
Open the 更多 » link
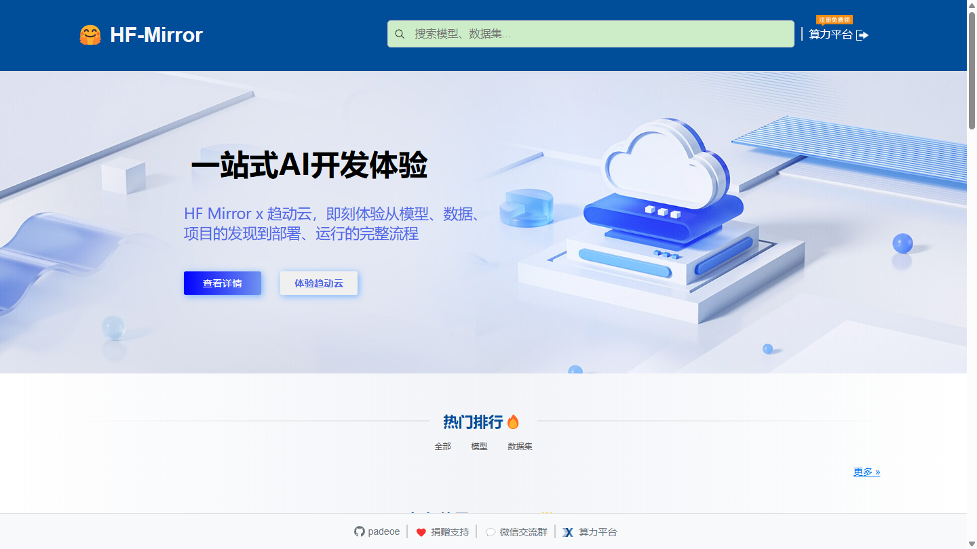[866, 472]
